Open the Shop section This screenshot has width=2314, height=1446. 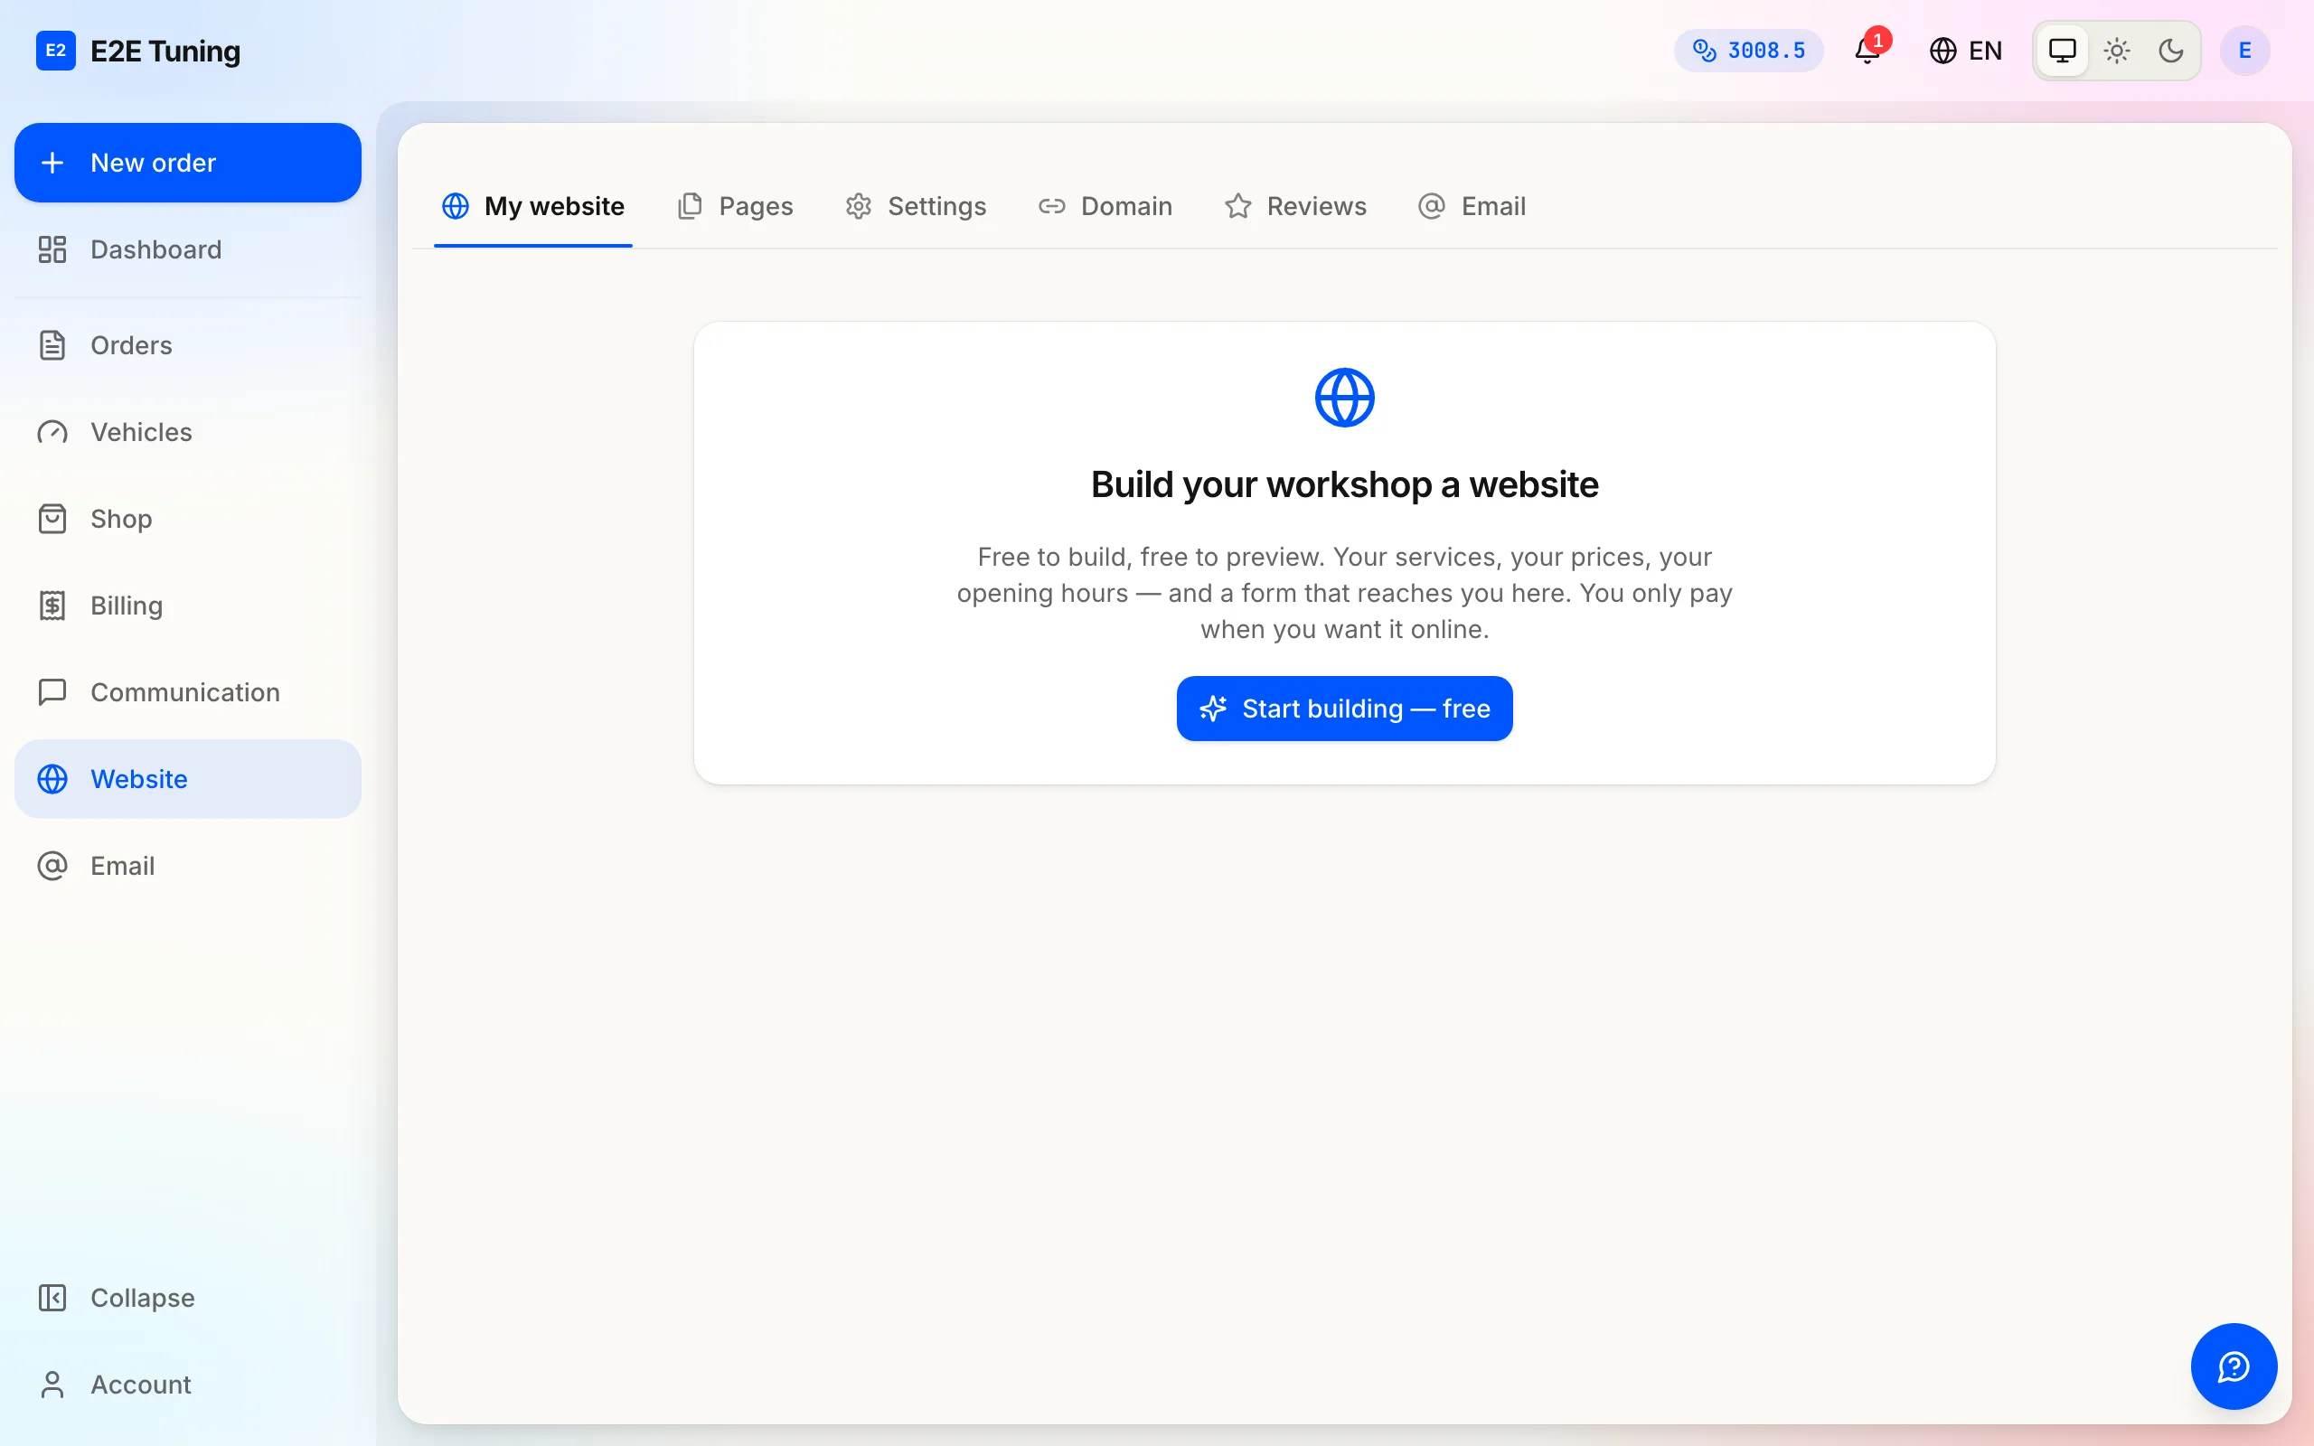click(188, 520)
